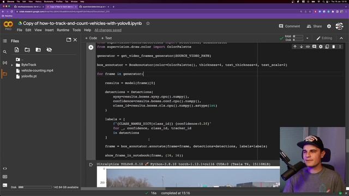The height and width of the screenshot is (196, 349).
Task: Open the Tools menu
Action: point(76,30)
